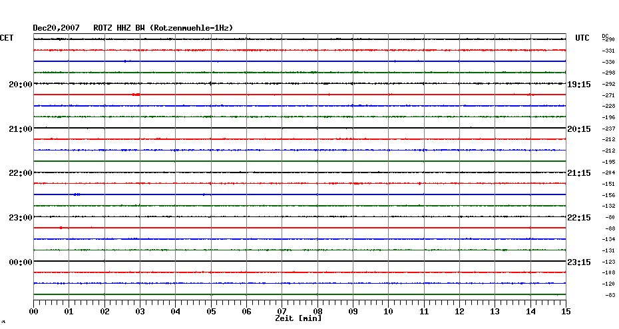Click the 21:00 CET time label
This screenshot has height=329, width=619.
tap(21, 129)
